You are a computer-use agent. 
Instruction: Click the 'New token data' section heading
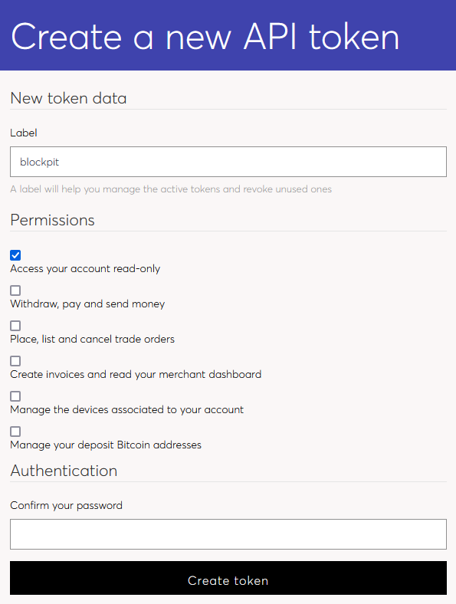(68, 98)
